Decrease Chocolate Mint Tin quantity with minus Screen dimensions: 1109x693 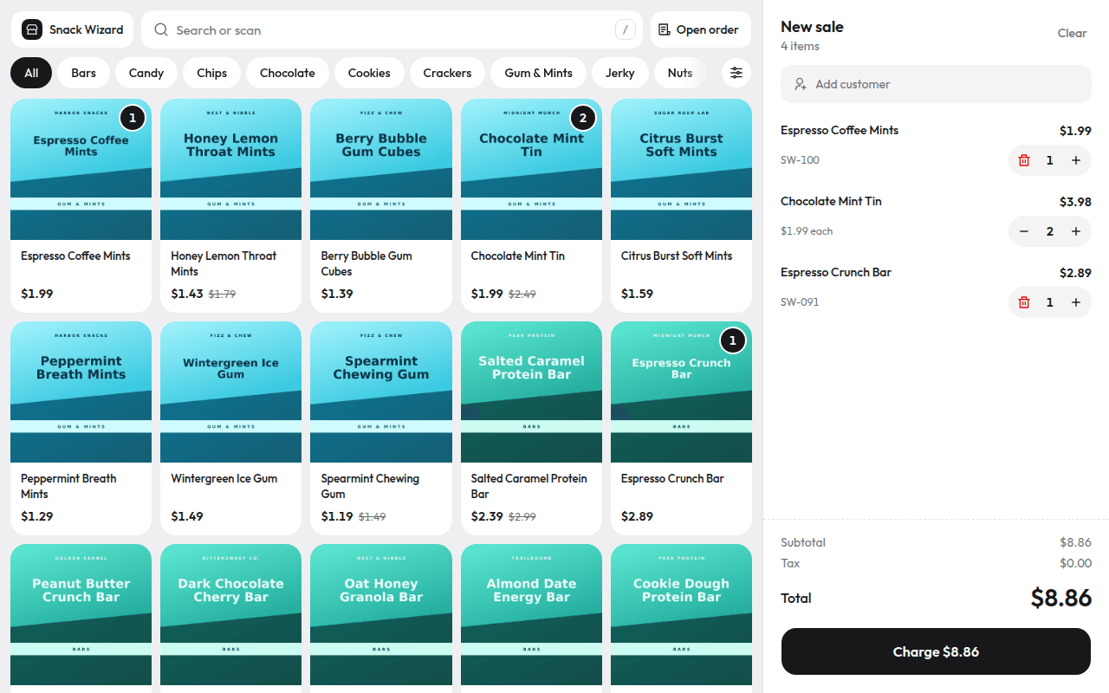1024,231
